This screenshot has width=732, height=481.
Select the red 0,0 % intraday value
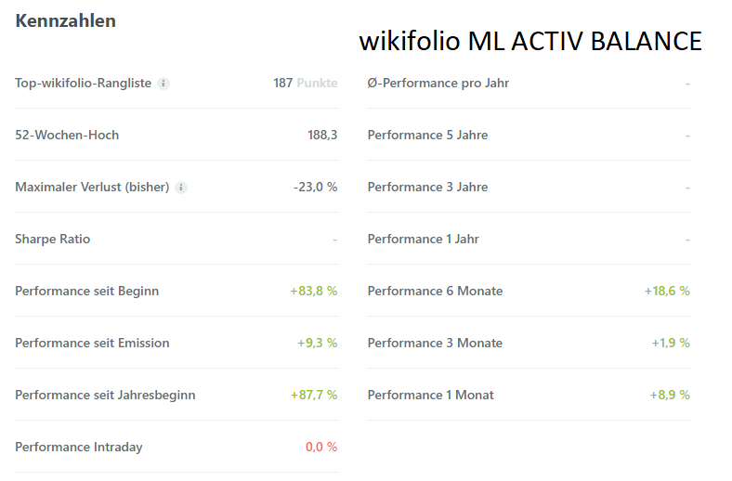(x=320, y=448)
